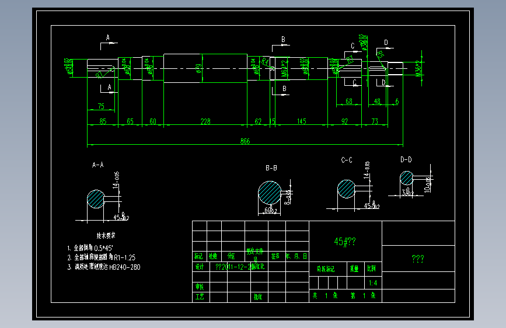Screen dimensions: 506x328
Task: Select the 工艺 cell in title block
Action: [x=200, y=296]
